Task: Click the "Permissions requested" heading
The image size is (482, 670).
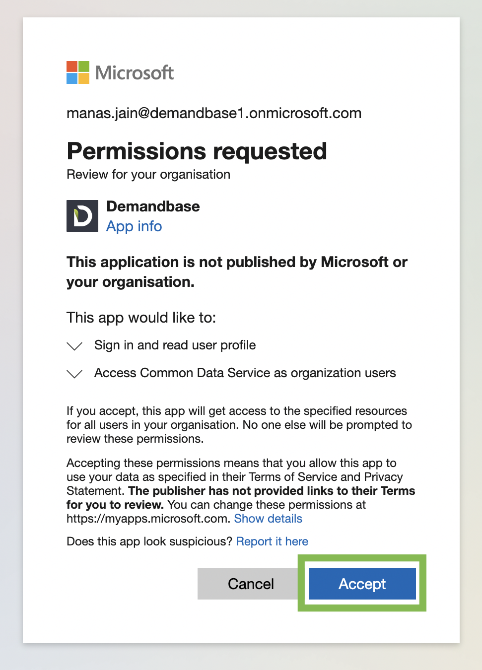Action: point(197,151)
